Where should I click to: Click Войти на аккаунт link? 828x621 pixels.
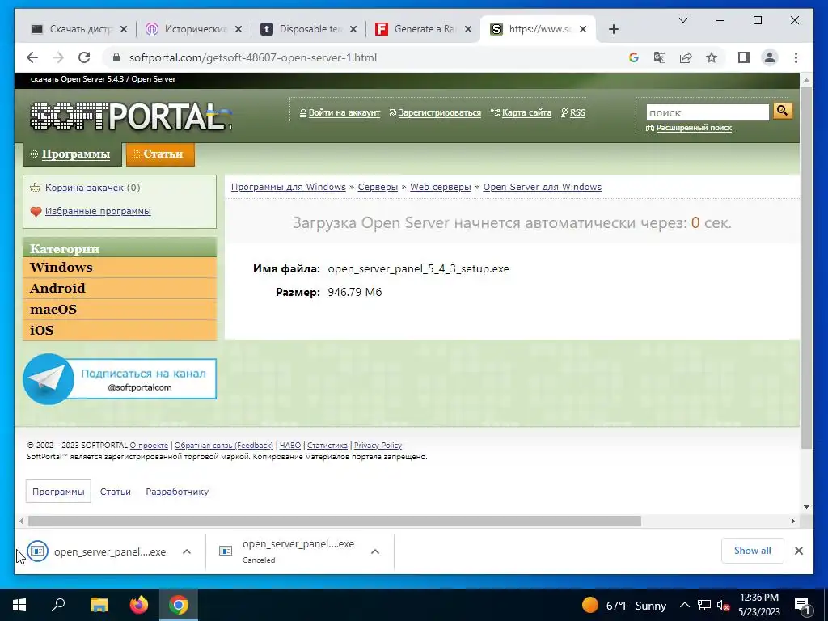pos(344,112)
